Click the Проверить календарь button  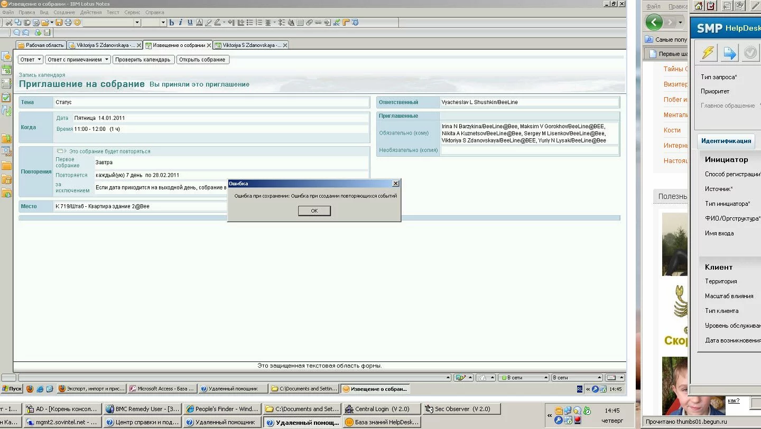click(x=143, y=60)
